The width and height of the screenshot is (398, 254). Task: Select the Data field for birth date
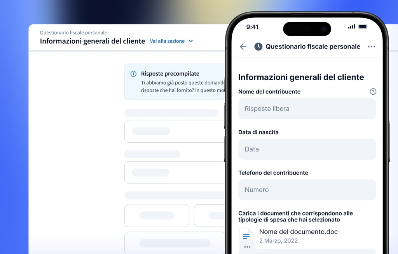pos(307,149)
